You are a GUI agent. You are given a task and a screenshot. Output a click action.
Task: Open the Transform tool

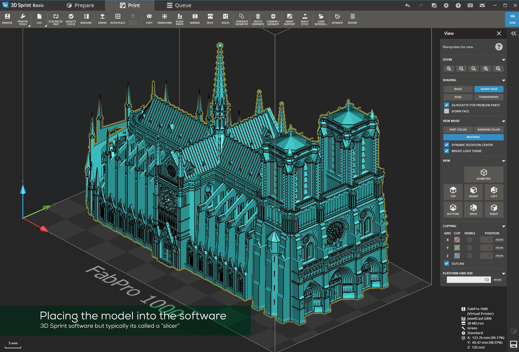click(164, 19)
